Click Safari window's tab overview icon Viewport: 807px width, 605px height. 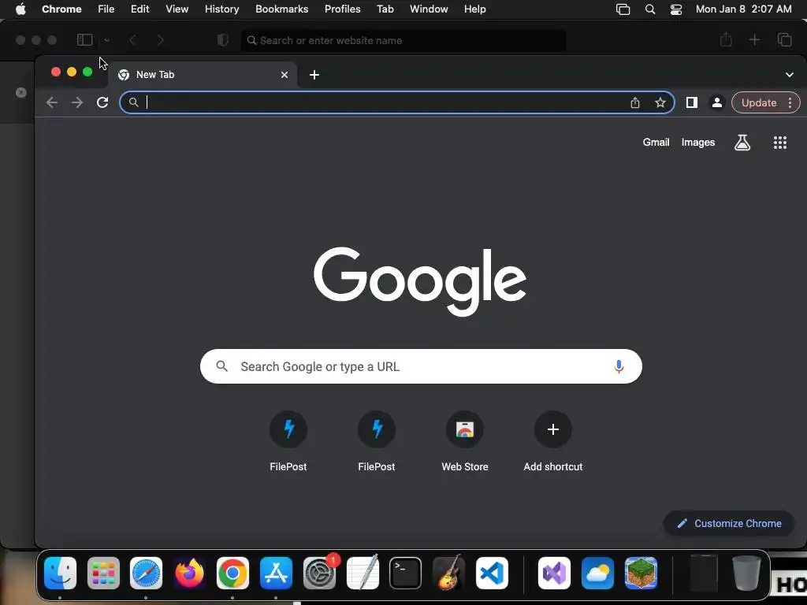(x=784, y=40)
